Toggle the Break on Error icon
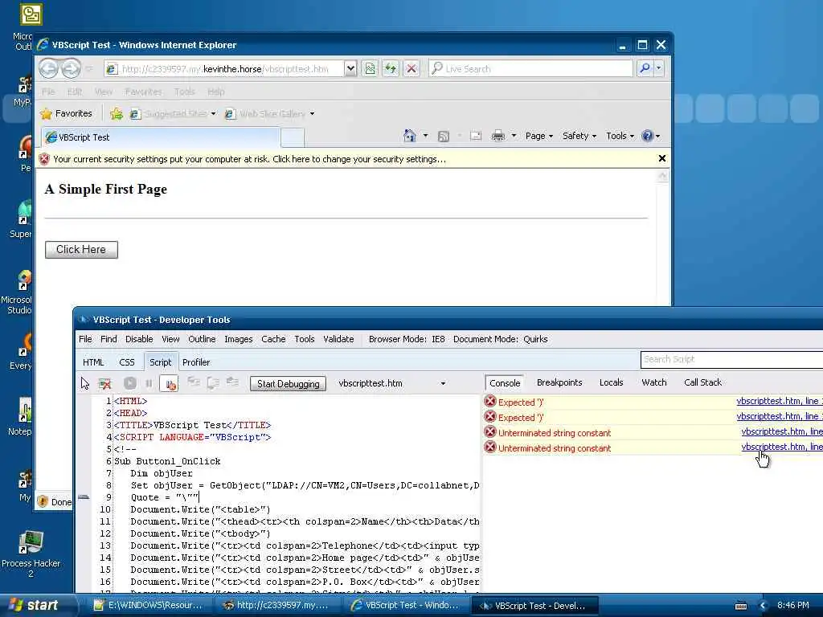Viewport: 823px width, 617px height. 169,383
